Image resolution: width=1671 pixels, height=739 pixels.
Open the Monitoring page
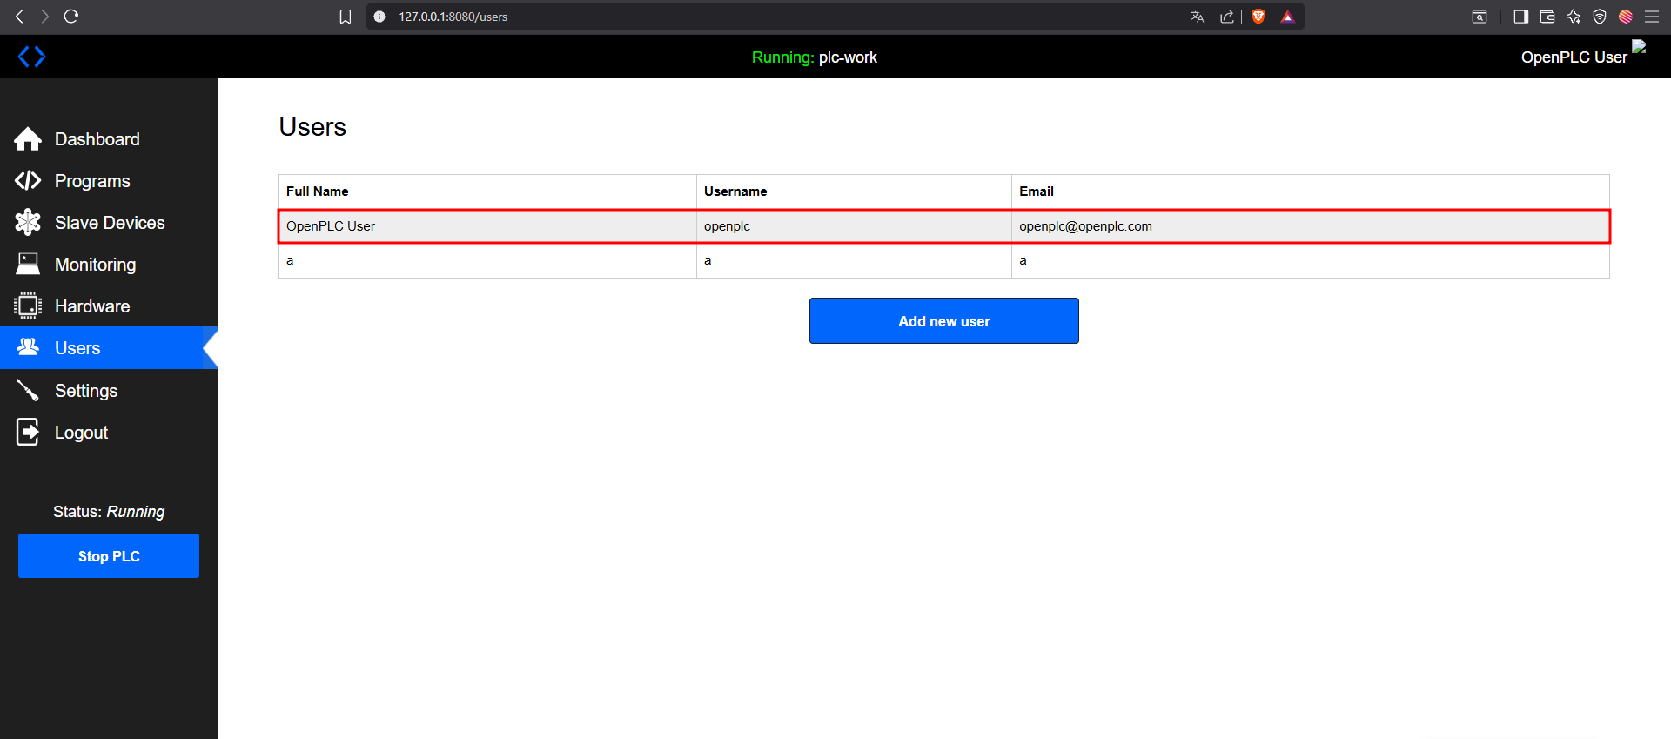[x=96, y=265]
